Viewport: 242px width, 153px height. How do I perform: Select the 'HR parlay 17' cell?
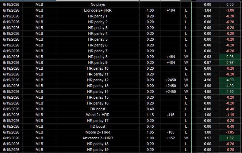click(98, 121)
